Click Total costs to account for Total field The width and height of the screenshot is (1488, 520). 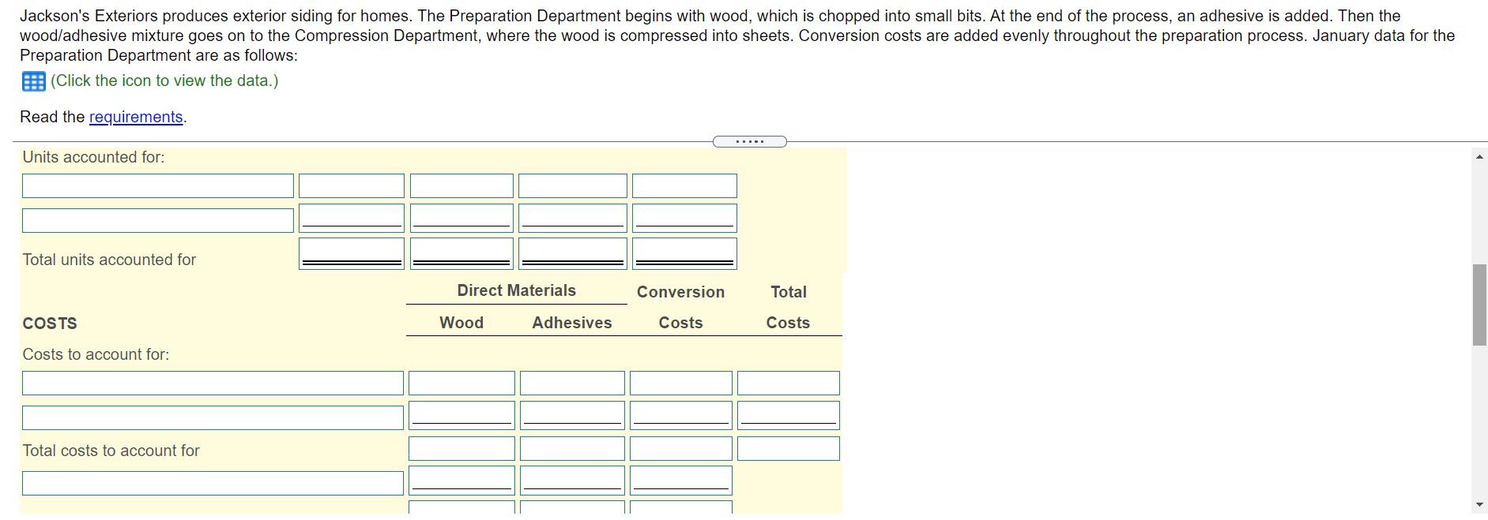coord(789,449)
